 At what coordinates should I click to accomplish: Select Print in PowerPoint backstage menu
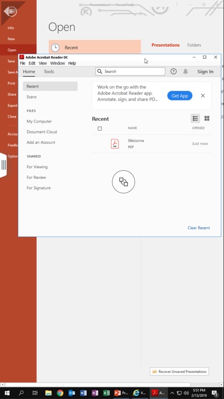pyautogui.click(x=11, y=83)
